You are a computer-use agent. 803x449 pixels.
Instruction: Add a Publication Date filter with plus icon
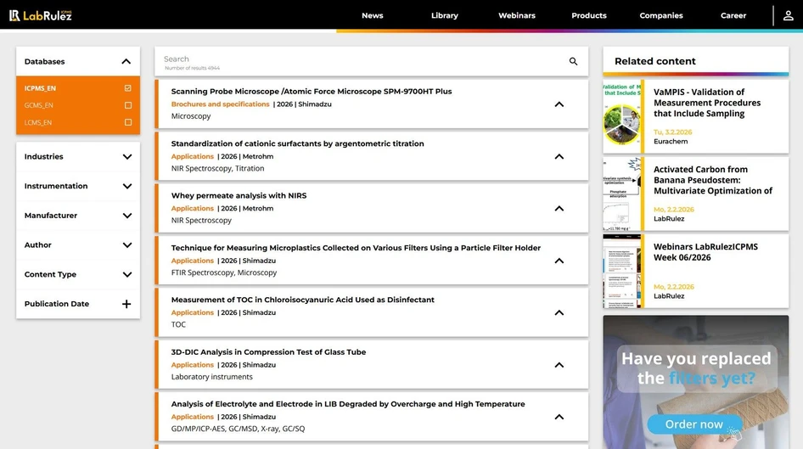[126, 304]
